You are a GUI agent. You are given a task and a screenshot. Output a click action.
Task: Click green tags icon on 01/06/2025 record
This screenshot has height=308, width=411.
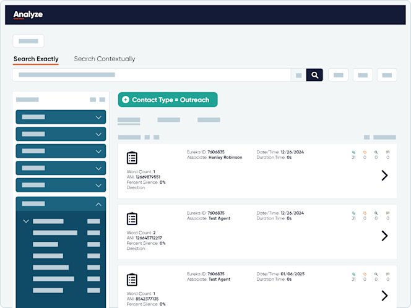(x=353, y=274)
